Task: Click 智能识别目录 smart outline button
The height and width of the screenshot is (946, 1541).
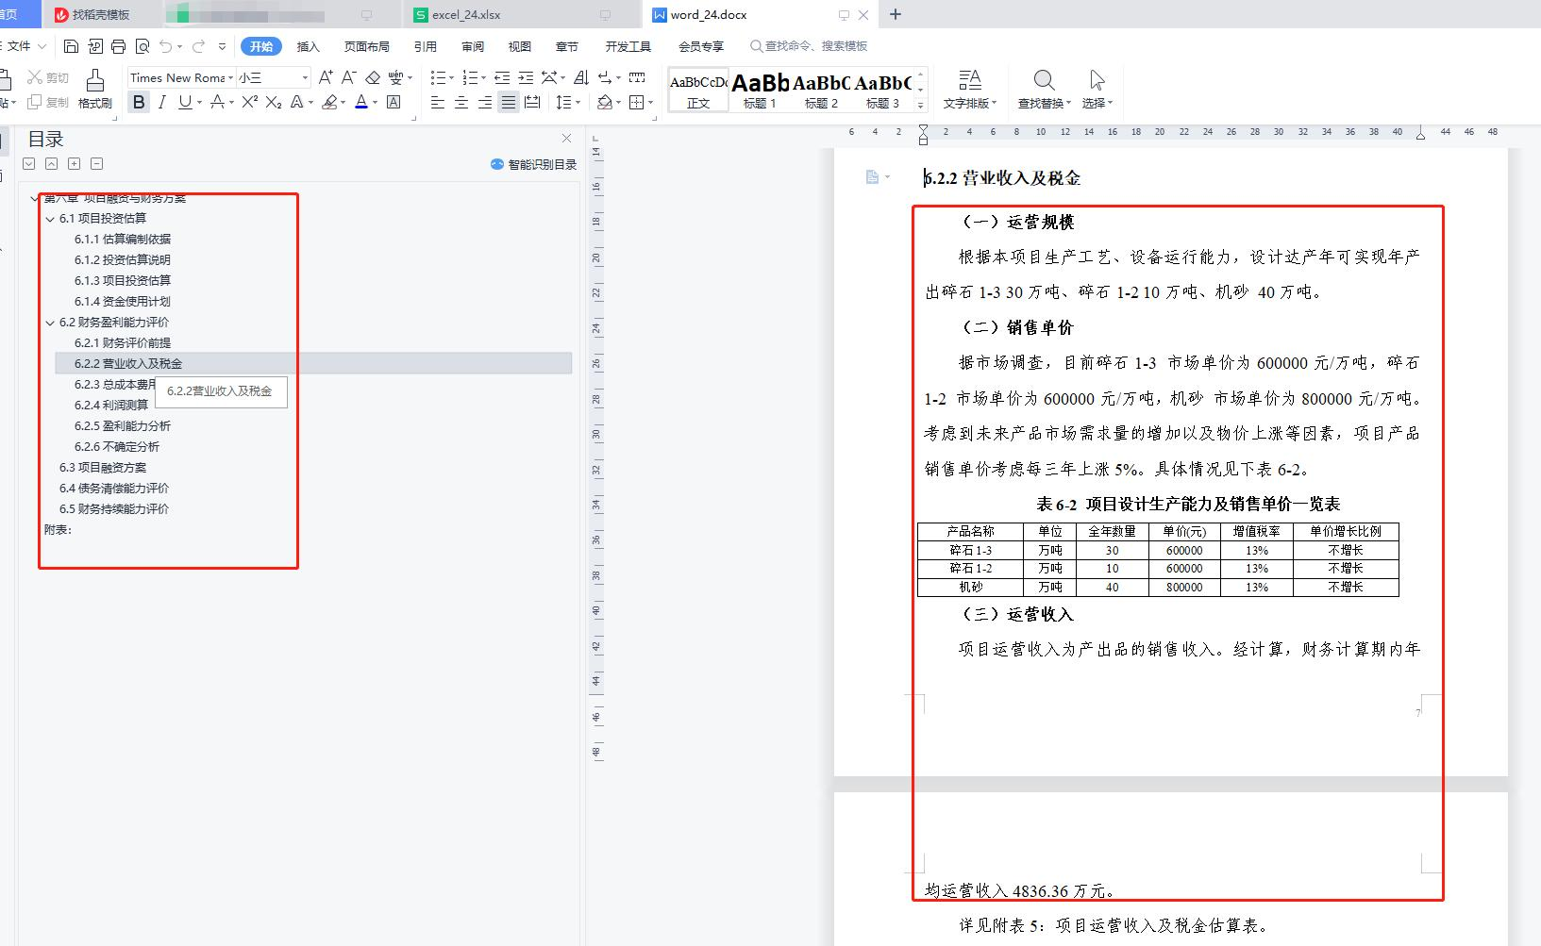Action: (533, 164)
